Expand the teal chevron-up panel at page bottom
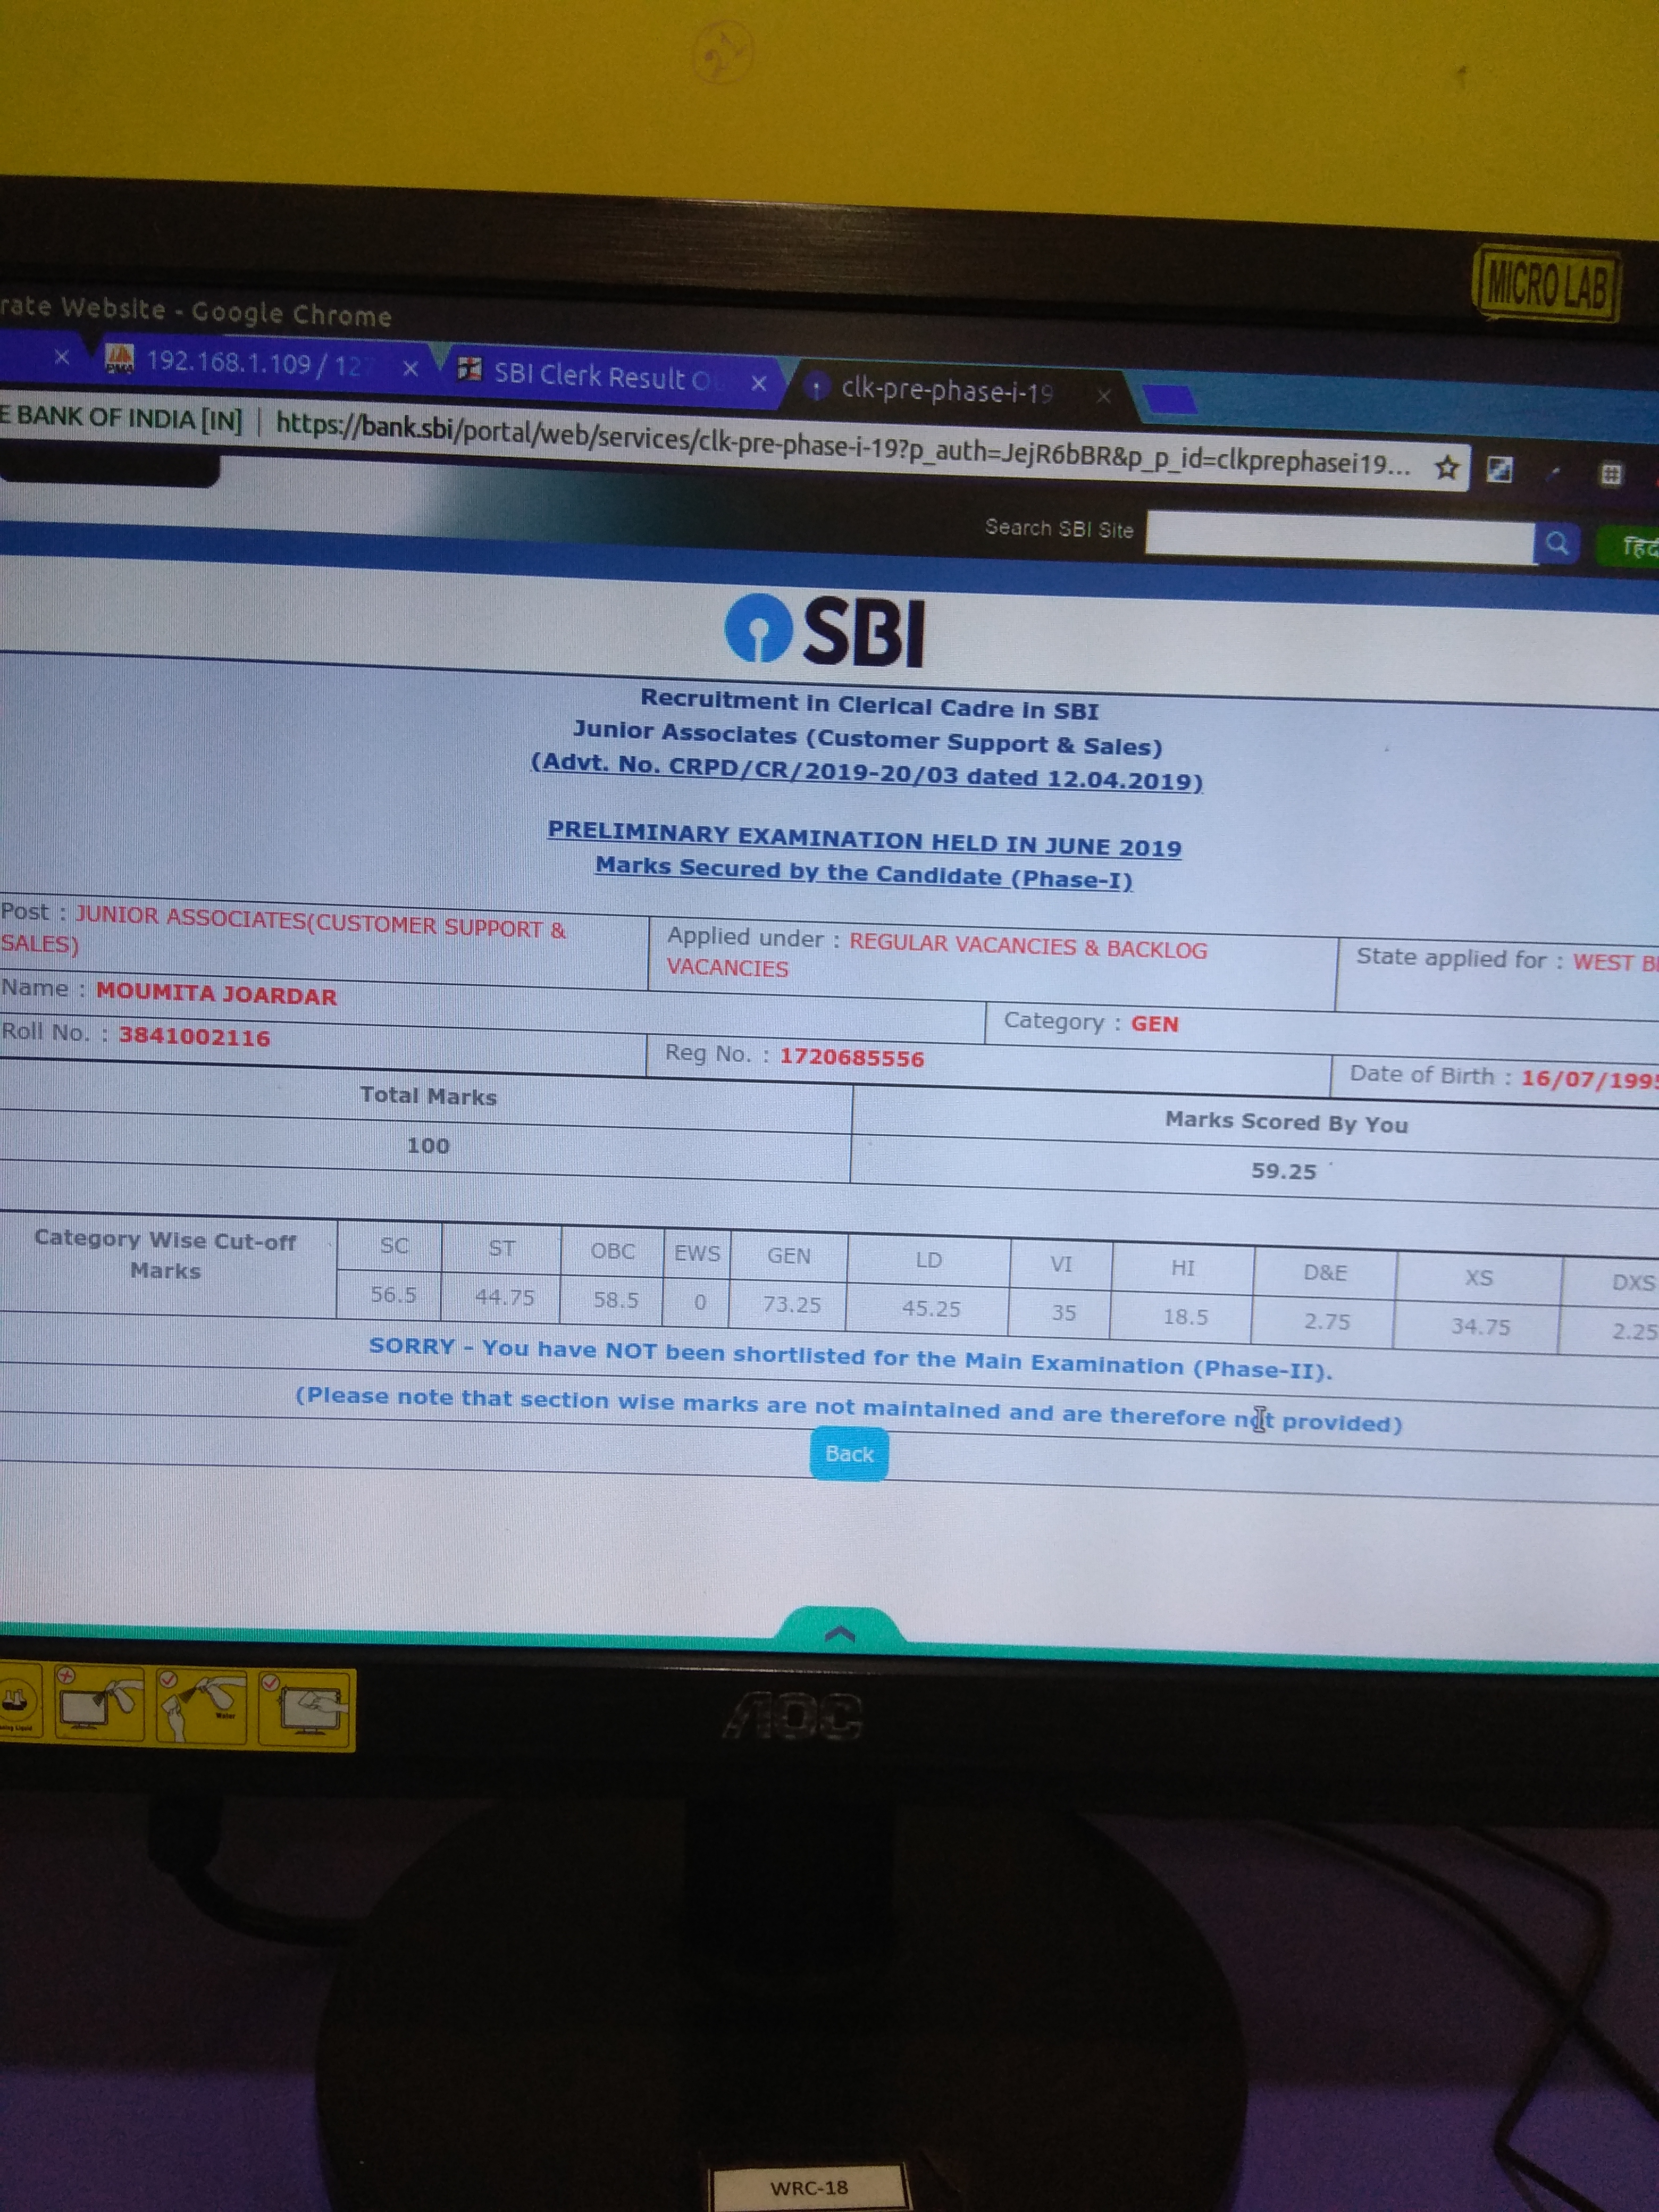 tap(839, 1634)
